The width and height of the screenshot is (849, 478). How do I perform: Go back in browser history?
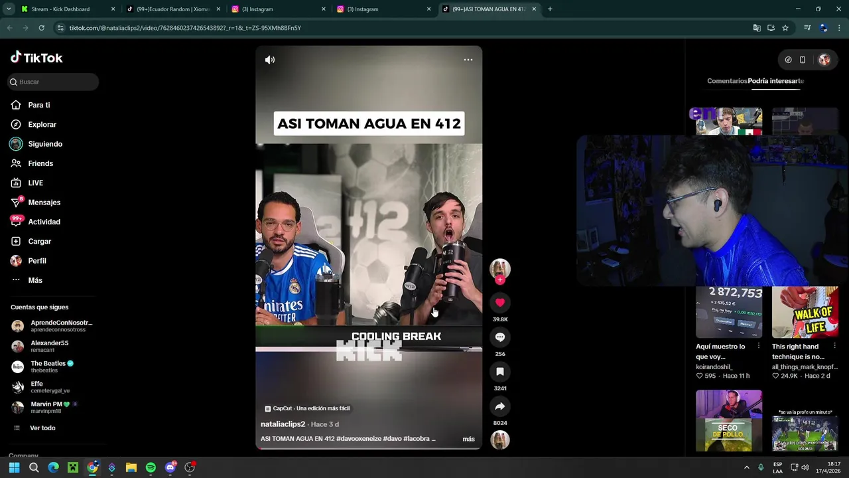pyautogui.click(x=9, y=28)
